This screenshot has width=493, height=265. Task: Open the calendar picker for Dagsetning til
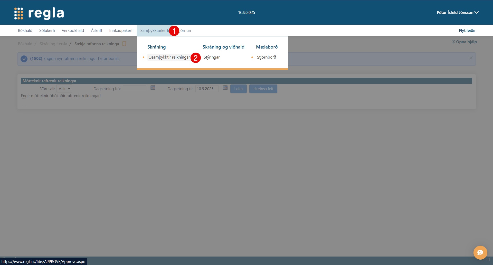(x=225, y=88)
